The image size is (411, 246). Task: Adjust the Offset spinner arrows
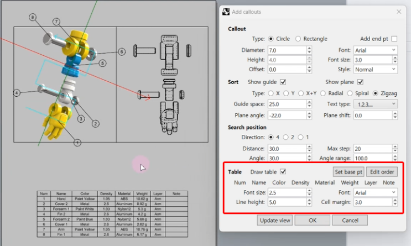tap(309, 70)
